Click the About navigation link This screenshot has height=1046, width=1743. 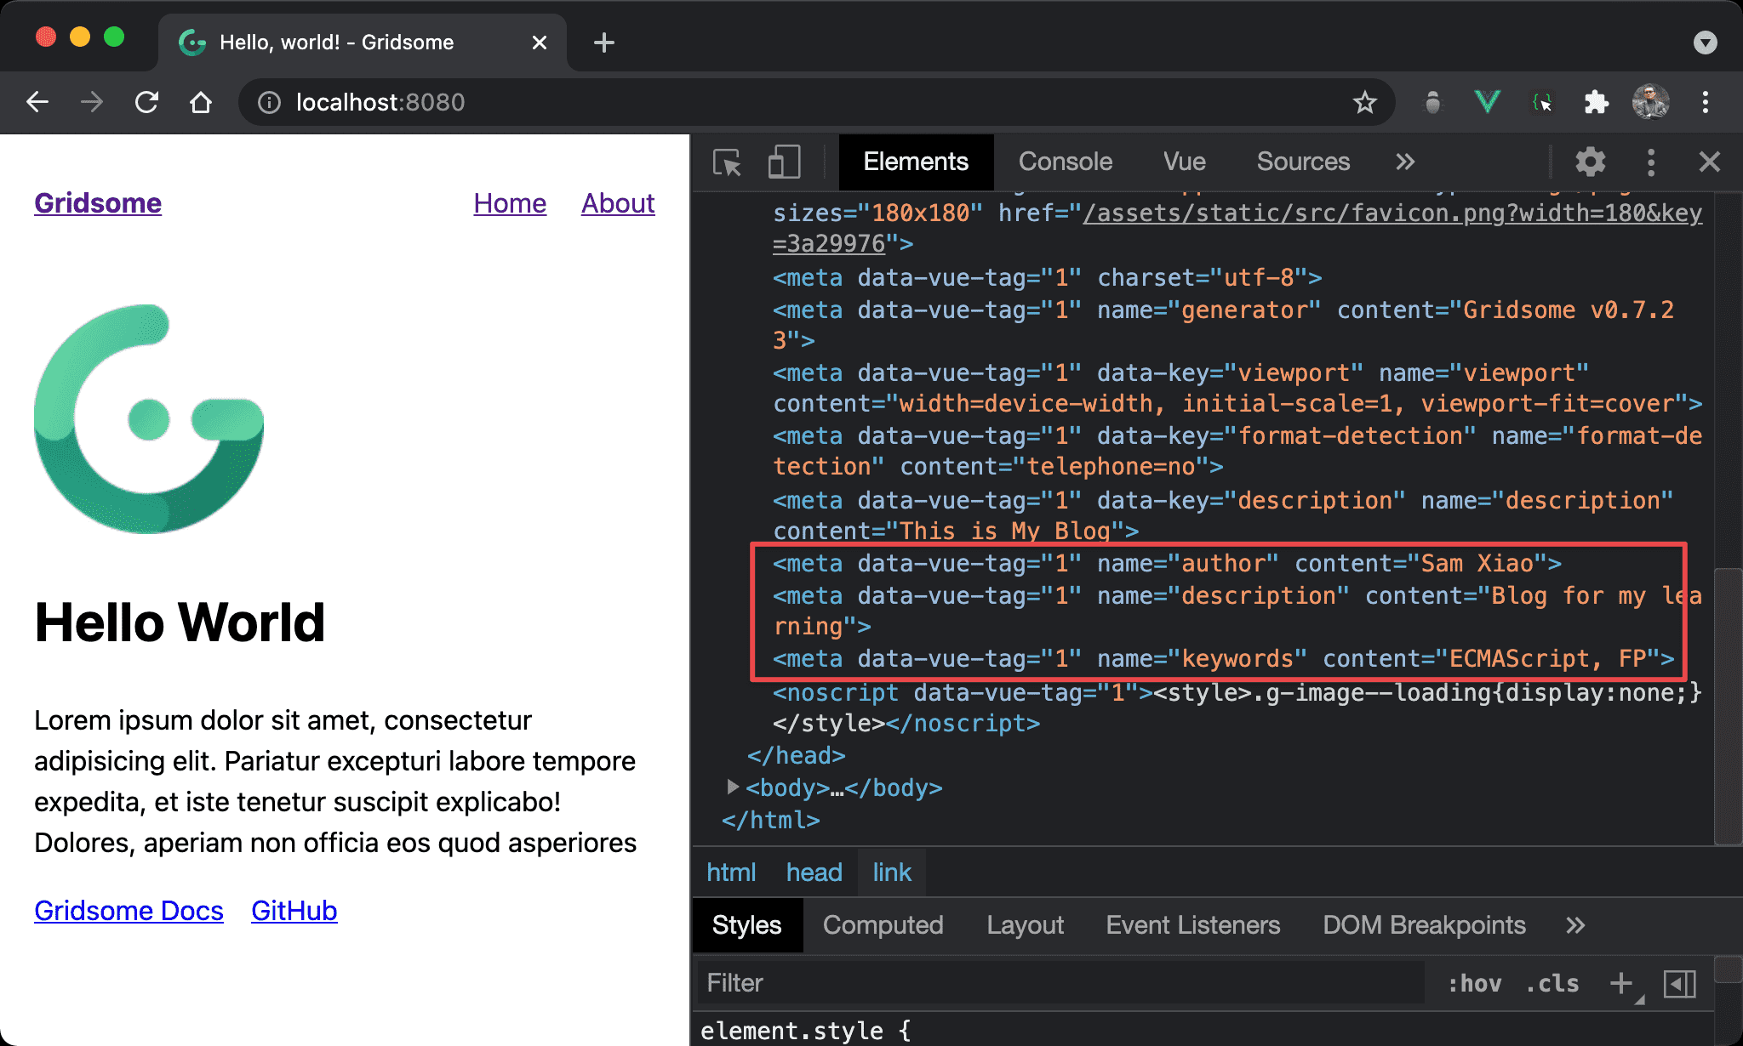coord(618,200)
